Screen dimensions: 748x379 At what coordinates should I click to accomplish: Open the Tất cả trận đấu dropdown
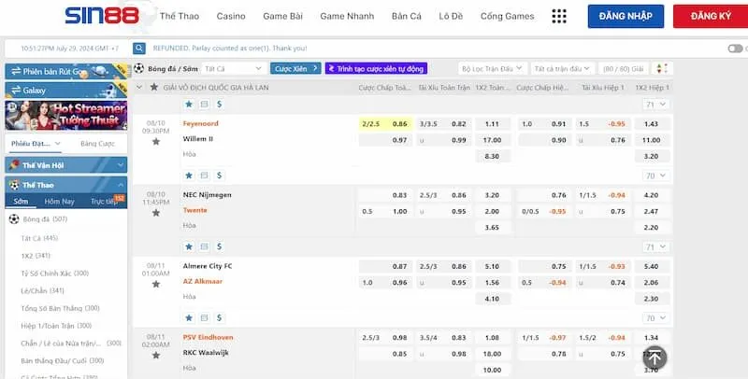pos(562,68)
